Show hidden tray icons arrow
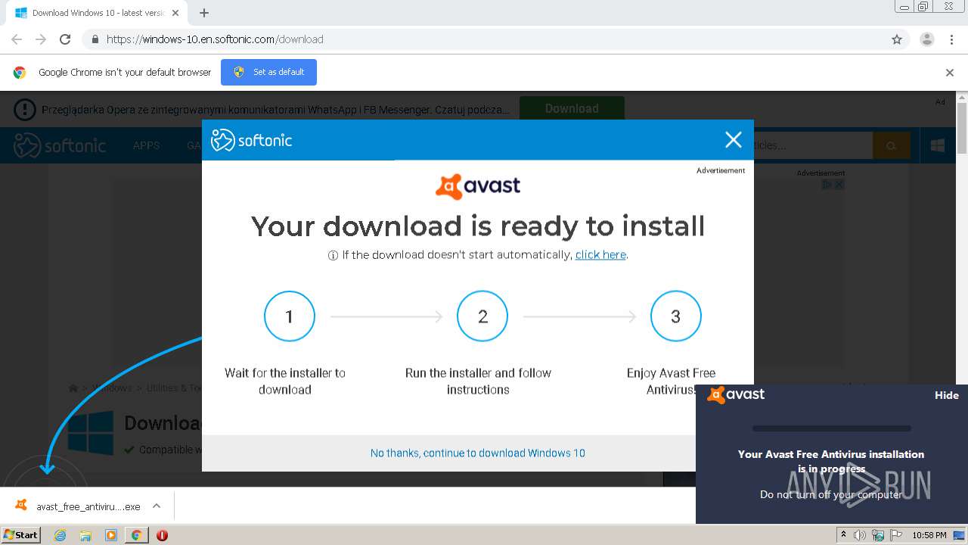The height and width of the screenshot is (545, 968). click(x=843, y=534)
